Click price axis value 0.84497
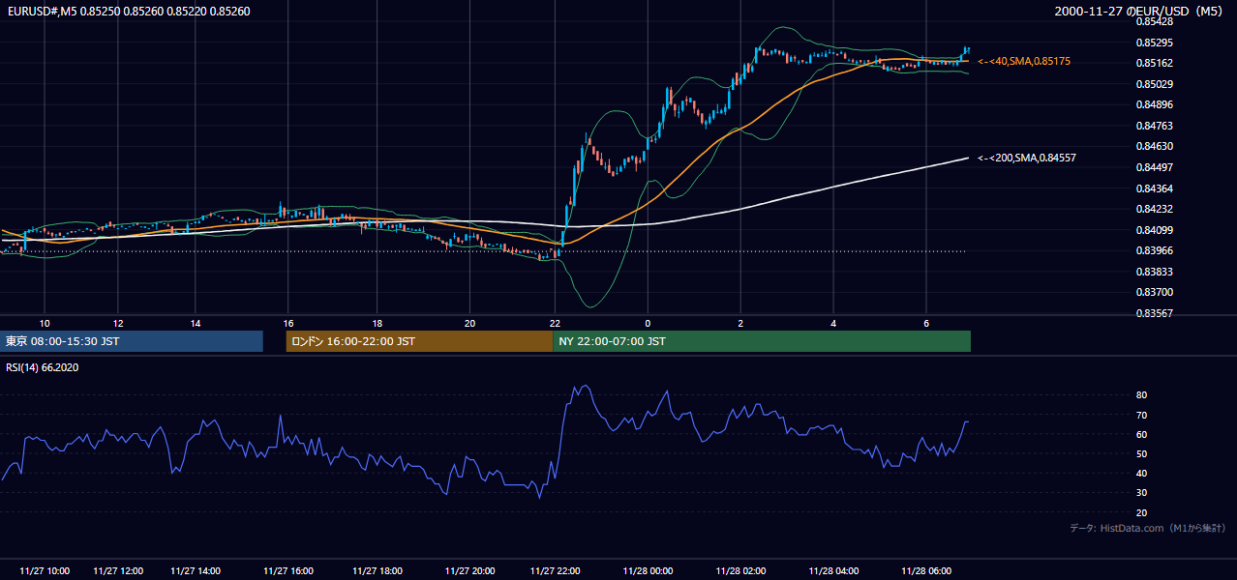This screenshot has width=1237, height=580. point(1154,167)
